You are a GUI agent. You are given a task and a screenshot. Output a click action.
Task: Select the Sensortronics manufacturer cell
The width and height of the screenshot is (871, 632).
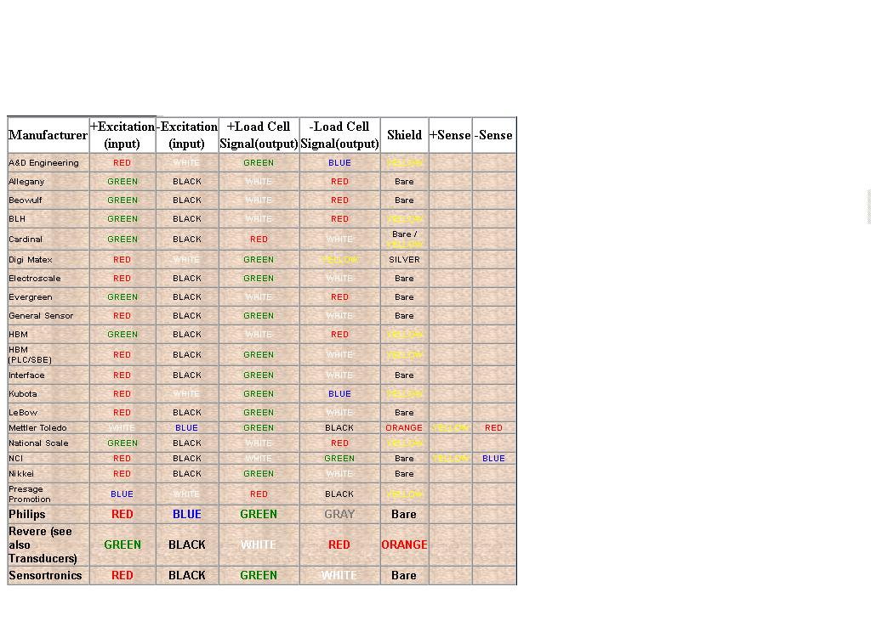[x=45, y=575]
